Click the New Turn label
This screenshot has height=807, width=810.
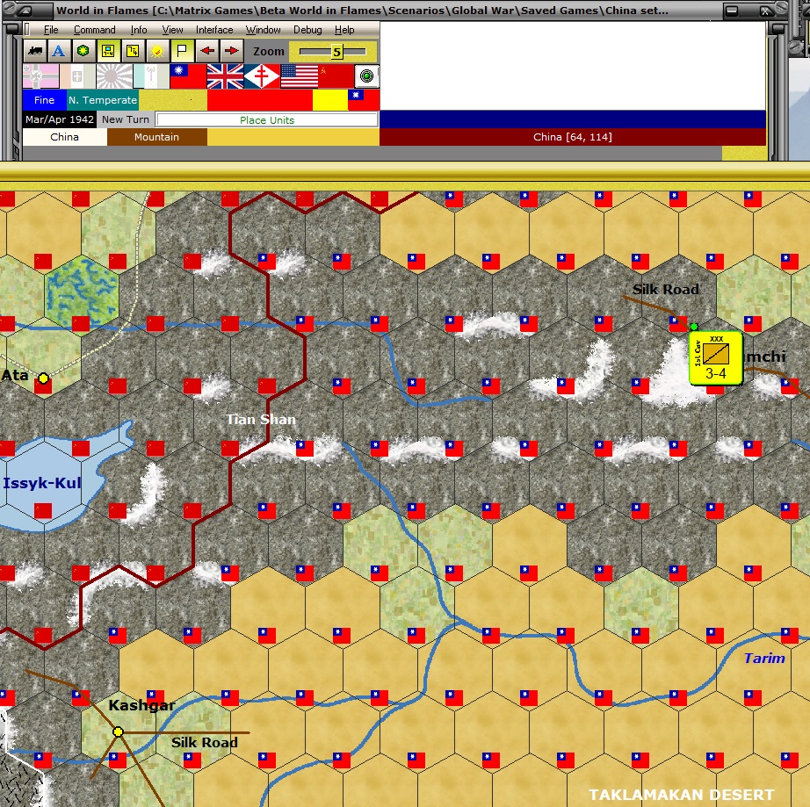coord(125,119)
